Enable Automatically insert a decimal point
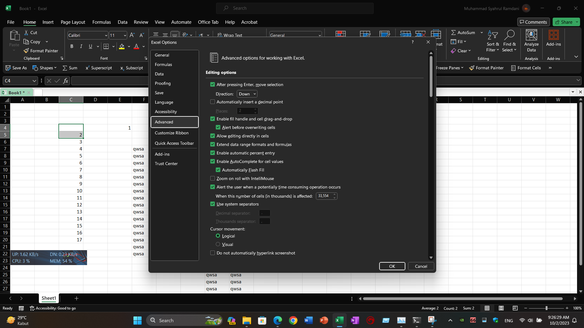The image size is (584, 328). click(x=212, y=102)
